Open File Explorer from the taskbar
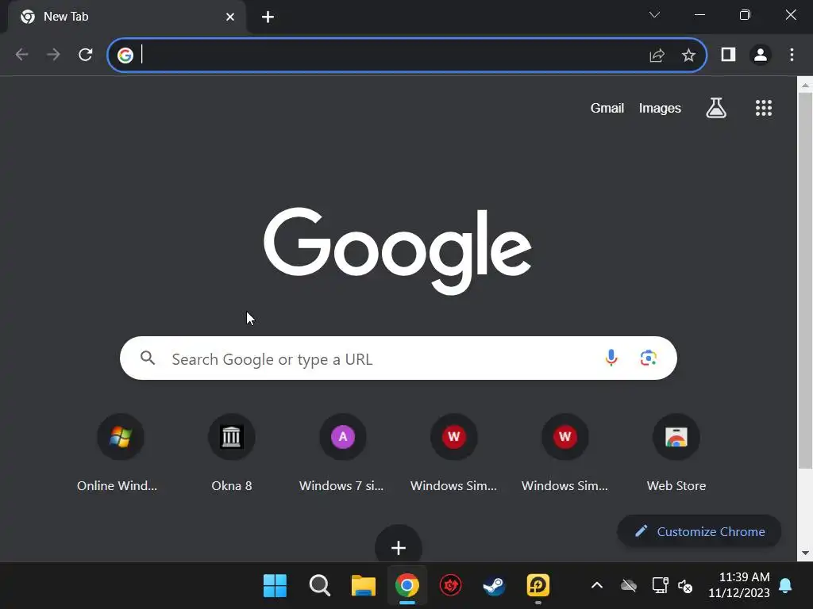 tap(364, 586)
